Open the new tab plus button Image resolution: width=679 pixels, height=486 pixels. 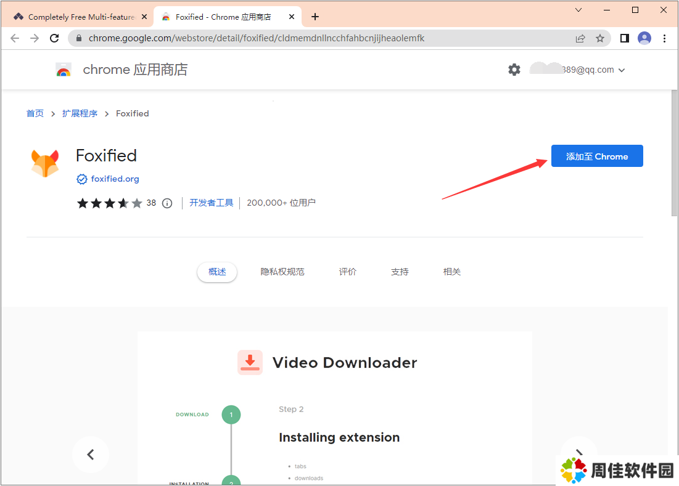point(315,17)
